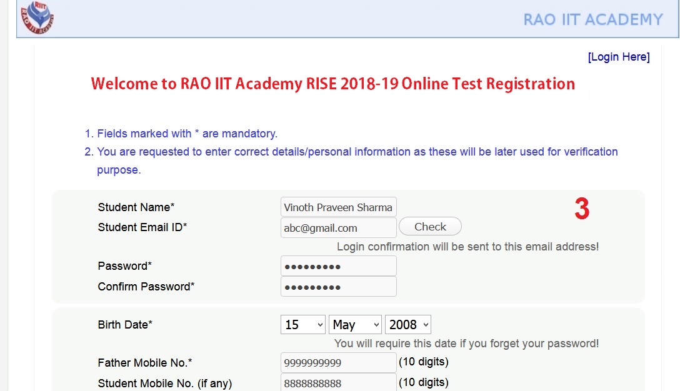Click the Check email button
The image size is (680, 391).
tap(430, 226)
